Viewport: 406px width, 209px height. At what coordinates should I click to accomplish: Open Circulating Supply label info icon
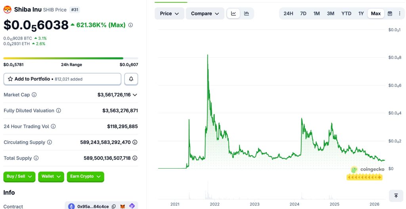[x=50, y=142]
